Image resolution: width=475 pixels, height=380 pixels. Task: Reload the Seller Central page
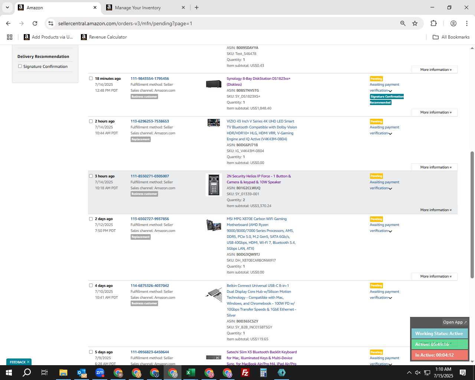tap(35, 23)
